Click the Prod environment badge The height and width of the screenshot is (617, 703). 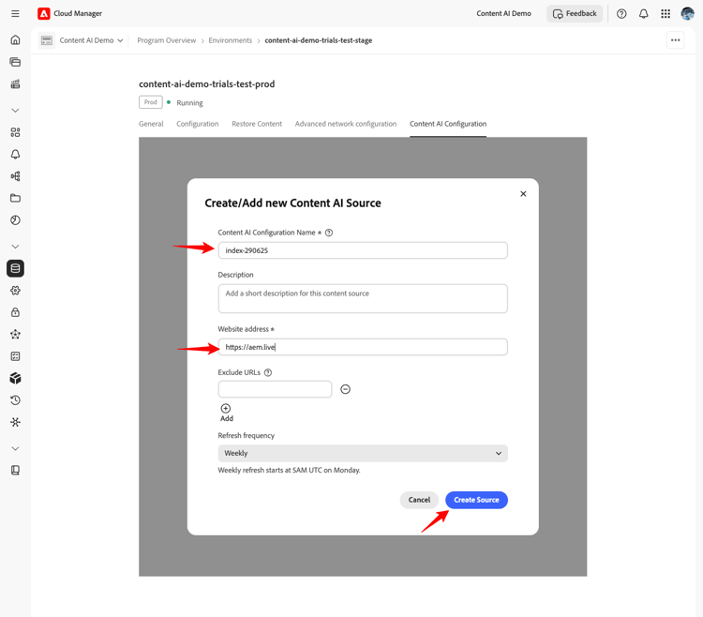pyautogui.click(x=151, y=102)
